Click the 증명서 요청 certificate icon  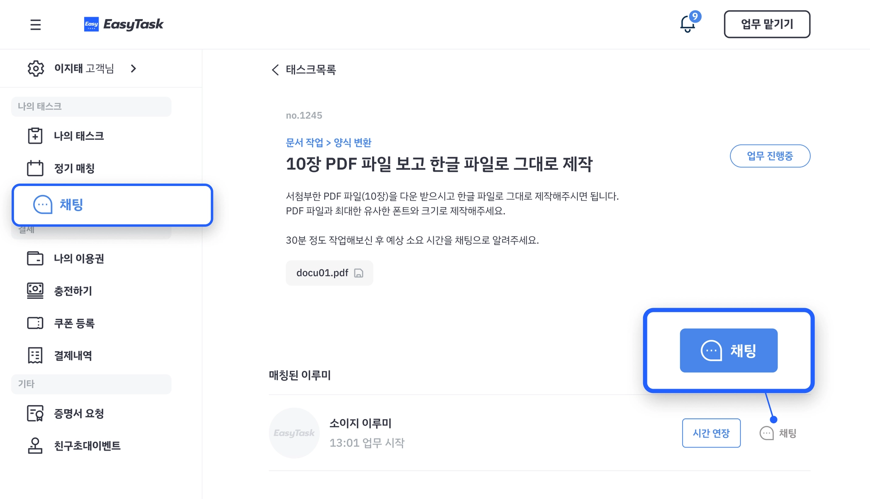(35, 413)
